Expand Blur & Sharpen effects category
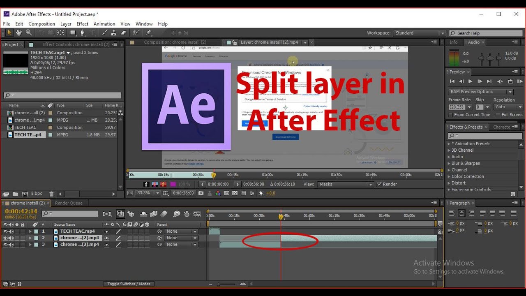 [449, 163]
